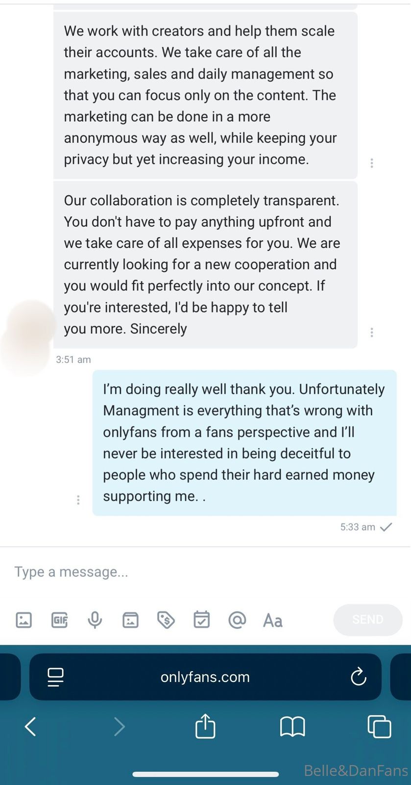Set a message price with tag icon
Screen dimensions: 411x785
pyautogui.click(x=166, y=620)
